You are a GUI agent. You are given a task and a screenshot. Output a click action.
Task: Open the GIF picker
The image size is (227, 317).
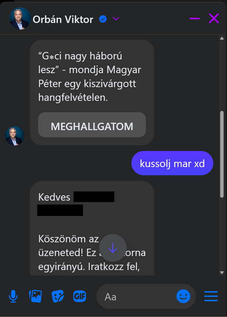(x=79, y=296)
